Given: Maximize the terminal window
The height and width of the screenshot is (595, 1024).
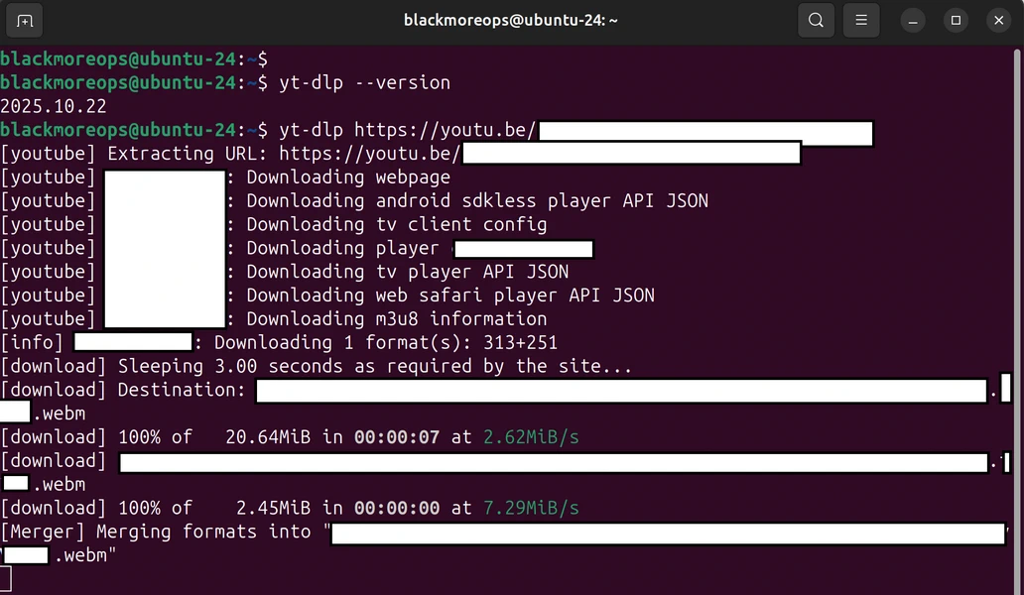Looking at the screenshot, I should click(x=956, y=20).
